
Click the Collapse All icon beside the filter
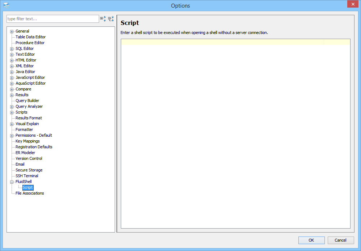point(111,19)
